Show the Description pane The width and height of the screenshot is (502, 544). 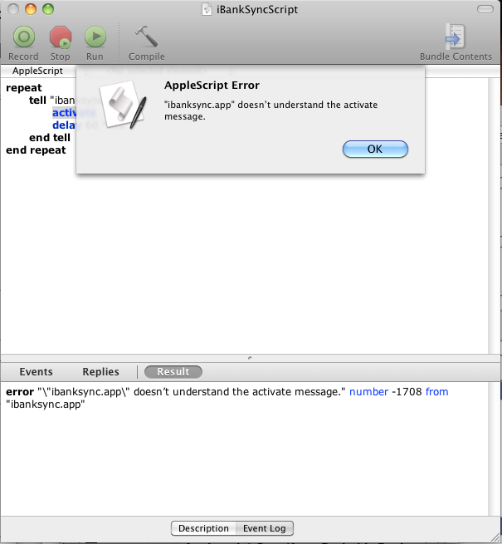click(x=203, y=528)
